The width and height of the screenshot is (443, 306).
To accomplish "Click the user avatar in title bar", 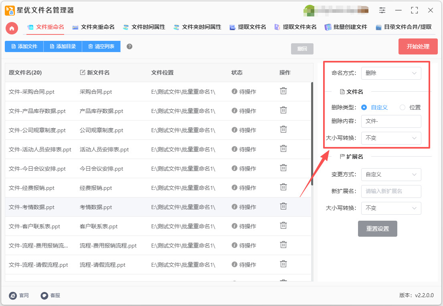I will [x=309, y=10].
